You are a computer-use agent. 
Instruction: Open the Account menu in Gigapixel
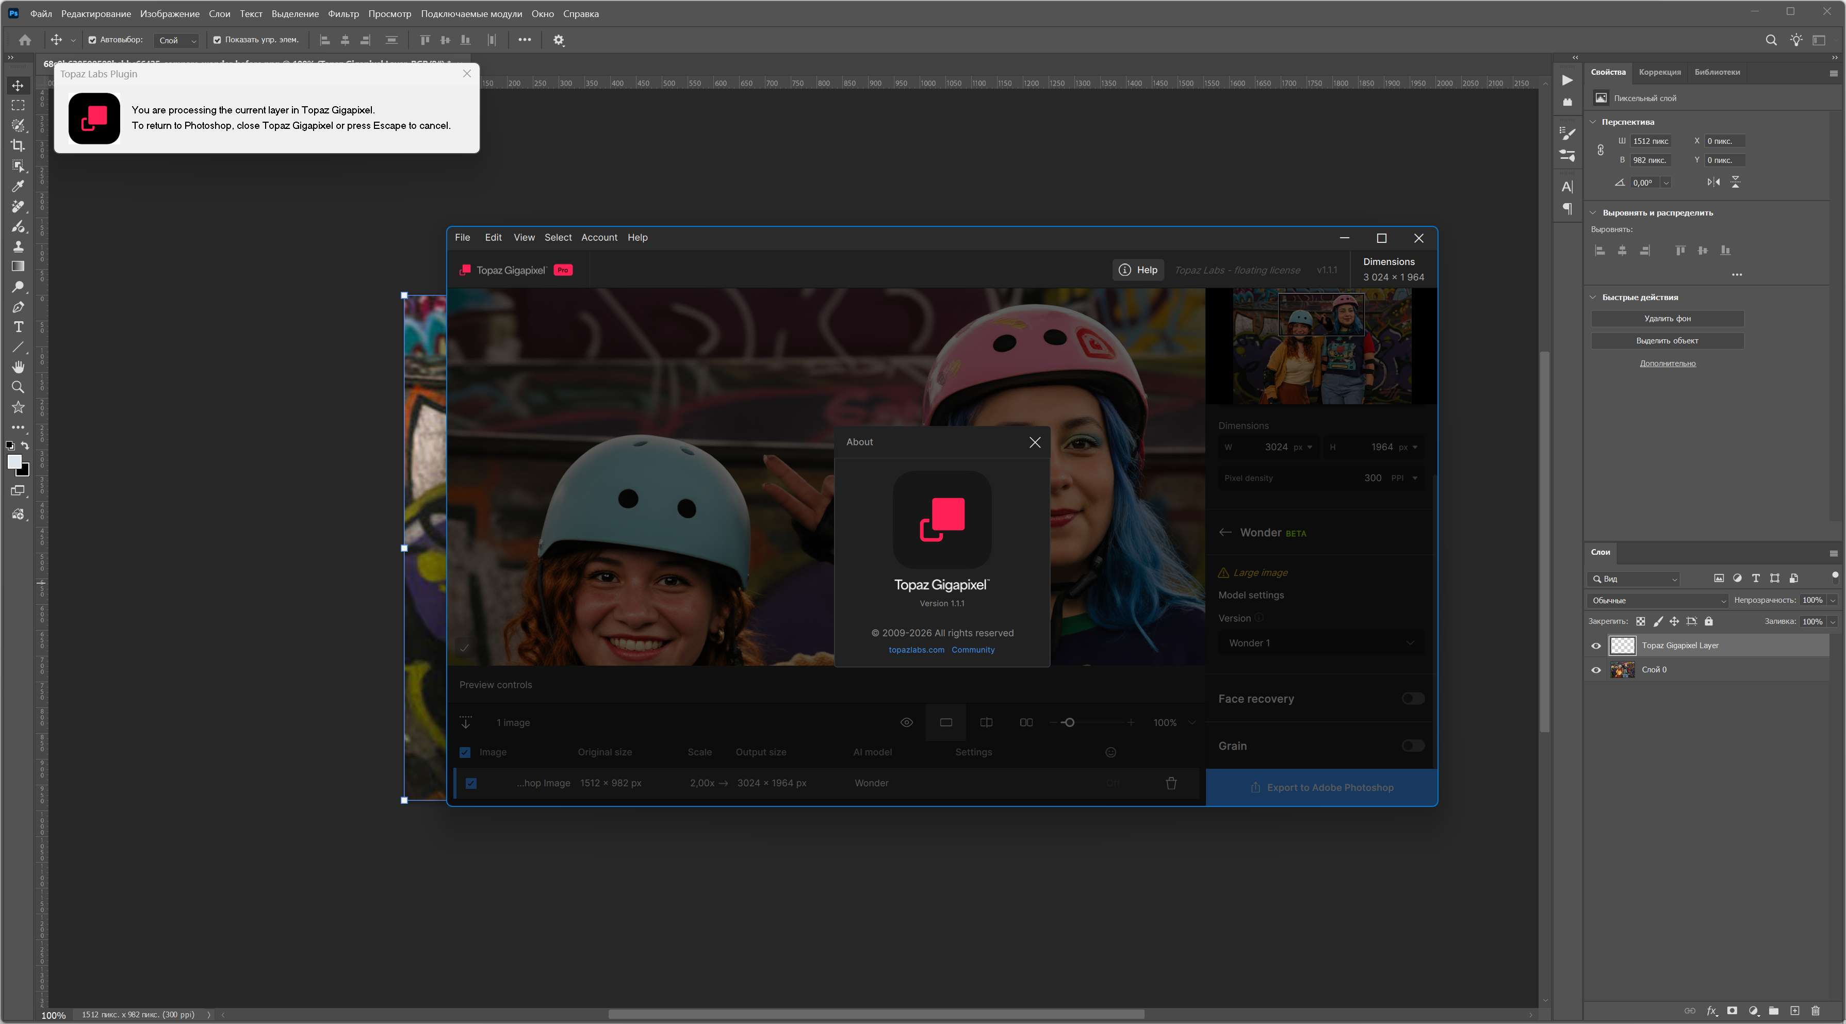(598, 237)
